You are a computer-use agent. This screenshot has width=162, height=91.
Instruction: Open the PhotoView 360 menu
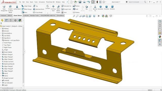point(50,2)
